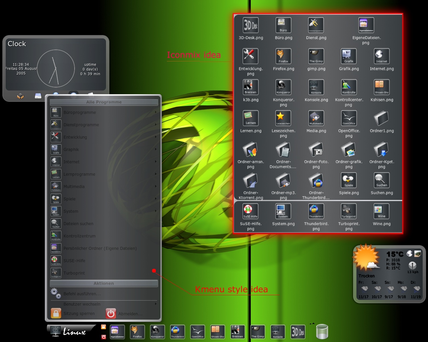Expand the Spiele submenu arrow
428x342 pixels.
[156, 199]
